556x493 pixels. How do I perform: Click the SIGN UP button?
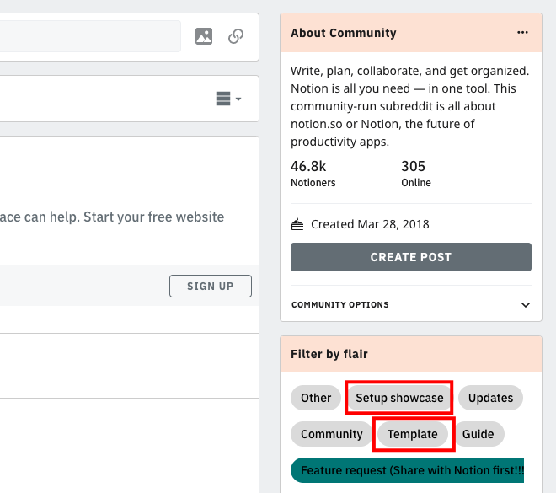211,286
